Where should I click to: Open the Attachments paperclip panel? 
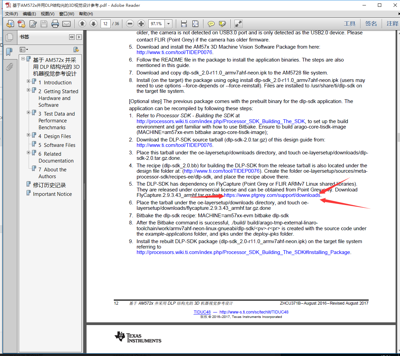point(9,67)
